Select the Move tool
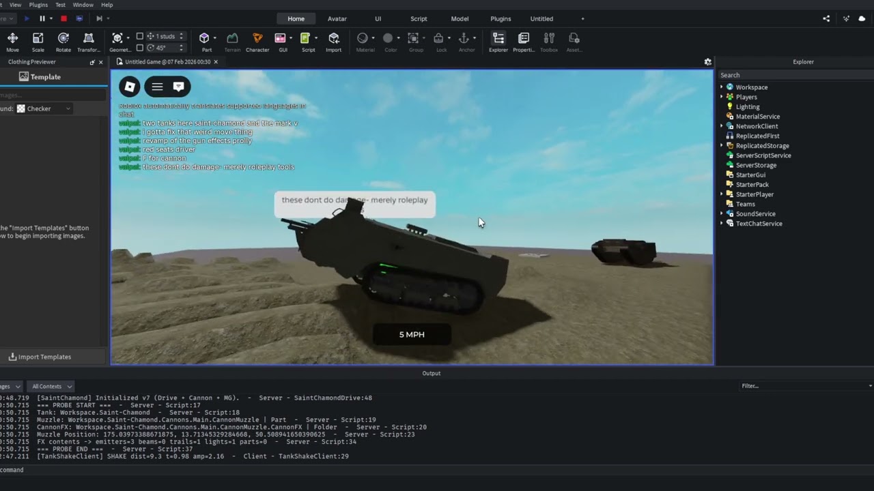Image resolution: width=874 pixels, height=491 pixels. coord(12,42)
